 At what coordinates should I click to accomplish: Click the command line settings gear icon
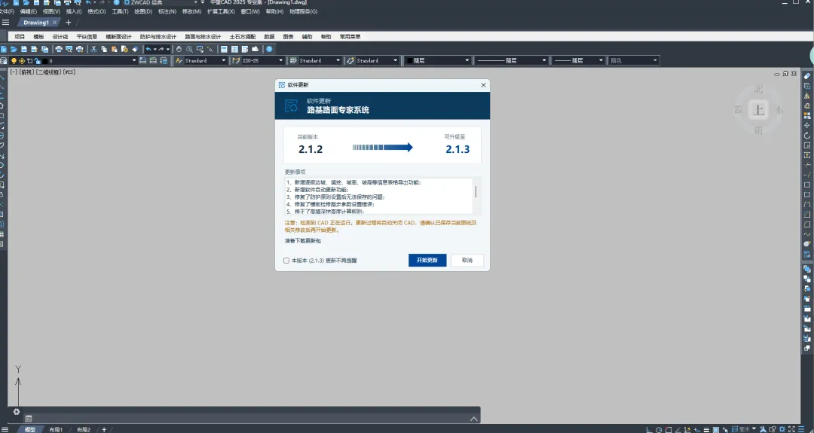17,412
